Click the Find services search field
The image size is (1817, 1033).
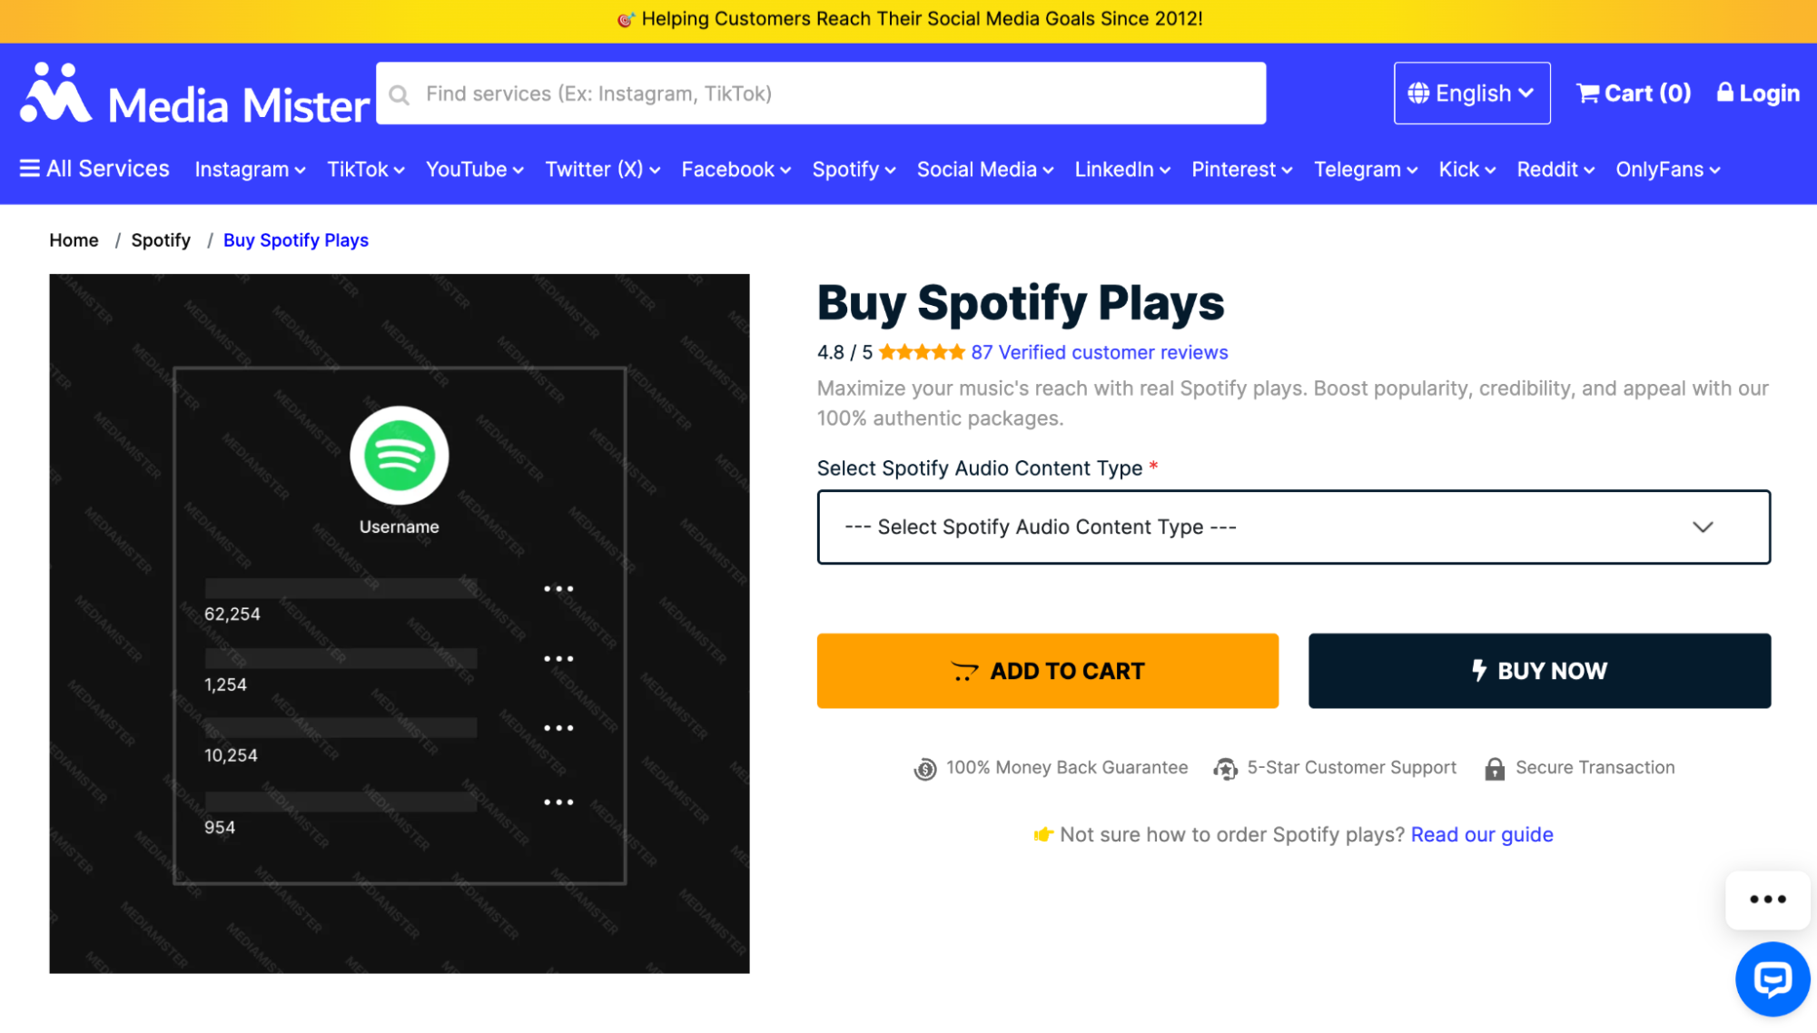click(x=835, y=94)
